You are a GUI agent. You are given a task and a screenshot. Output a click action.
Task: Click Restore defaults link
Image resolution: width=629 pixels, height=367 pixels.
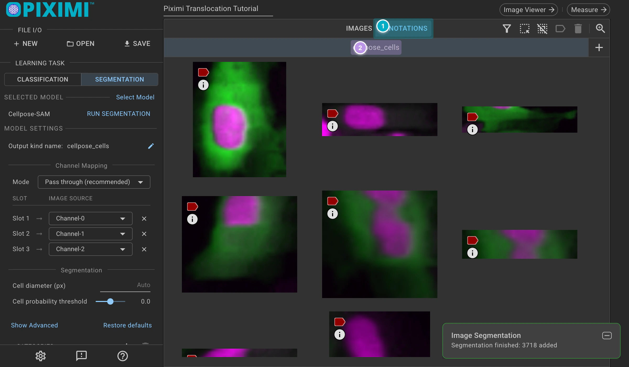(127, 325)
